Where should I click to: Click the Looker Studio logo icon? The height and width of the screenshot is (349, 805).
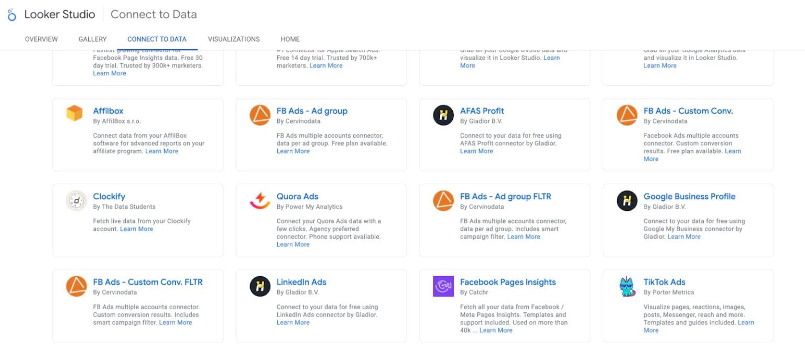(x=12, y=15)
